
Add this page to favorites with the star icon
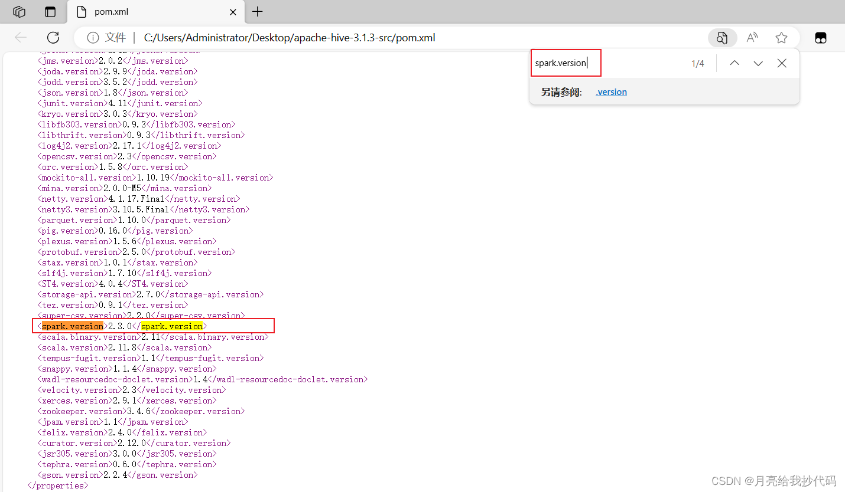pyautogui.click(x=781, y=38)
